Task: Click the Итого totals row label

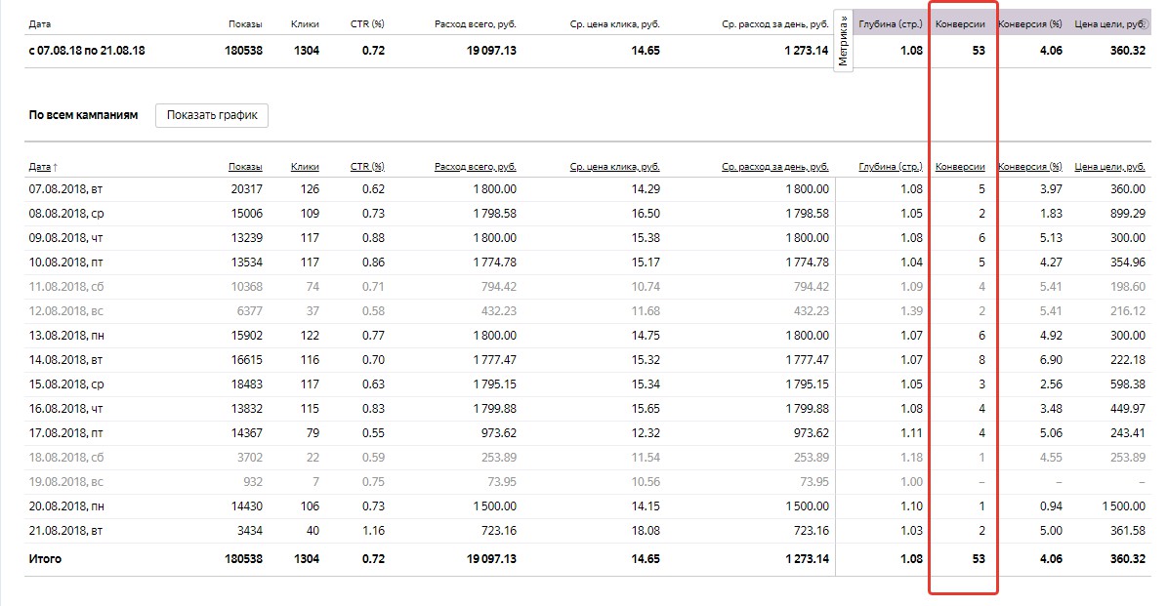Action: [45, 559]
